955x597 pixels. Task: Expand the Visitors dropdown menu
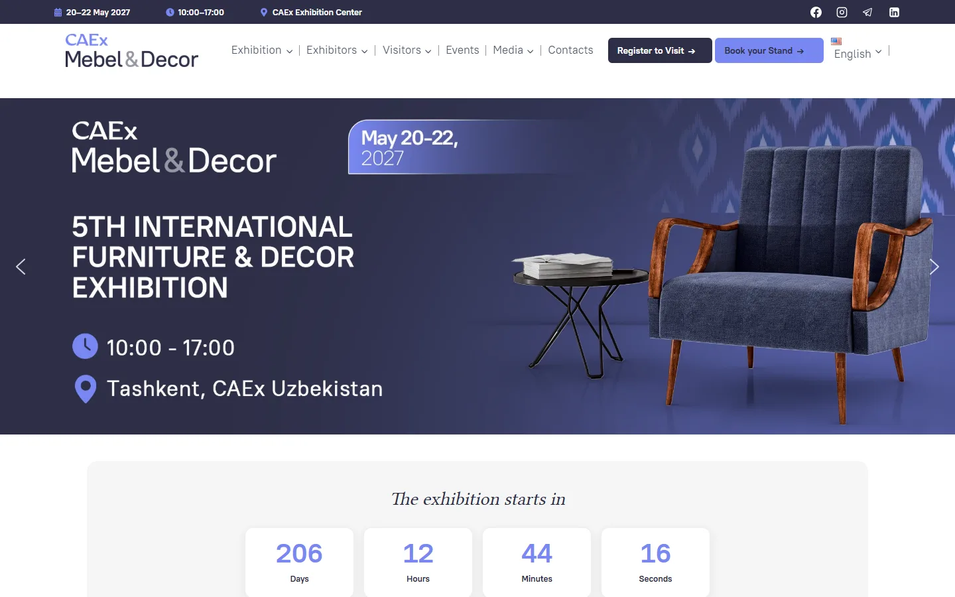click(407, 50)
